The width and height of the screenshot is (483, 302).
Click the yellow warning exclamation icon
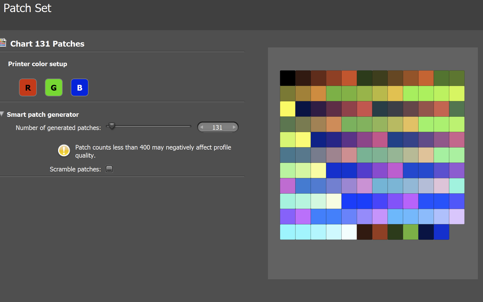click(64, 150)
